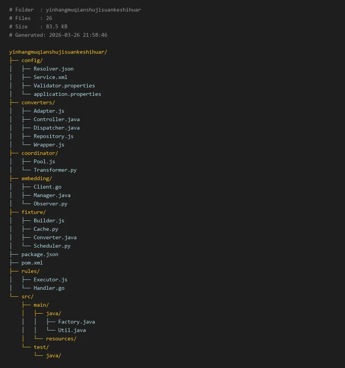Image resolution: width=345 pixels, height=368 pixels.
Task: Open Handler.go under rules
Action: [x=49, y=288]
